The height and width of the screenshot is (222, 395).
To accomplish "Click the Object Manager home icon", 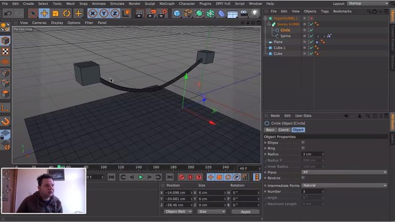I will tap(375, 11).
